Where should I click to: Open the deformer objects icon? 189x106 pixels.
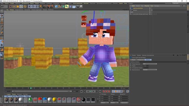coord(70,6)
